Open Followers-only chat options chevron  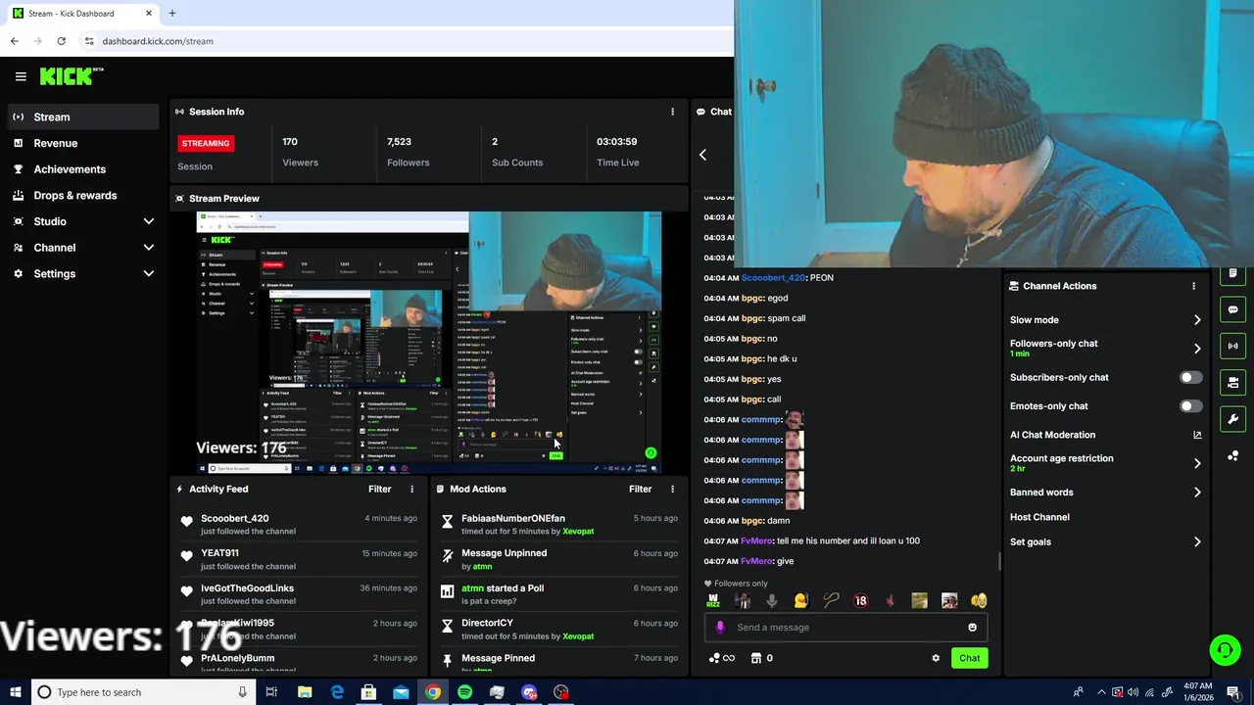[x=1197, y=348]
